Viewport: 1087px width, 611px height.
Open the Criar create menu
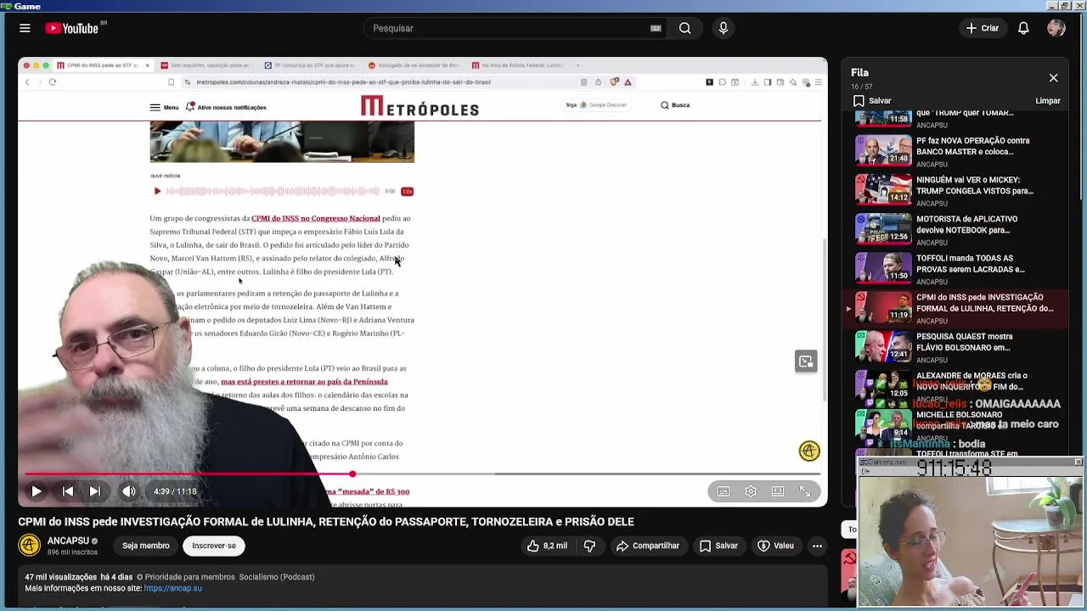(x=983, y=28)
